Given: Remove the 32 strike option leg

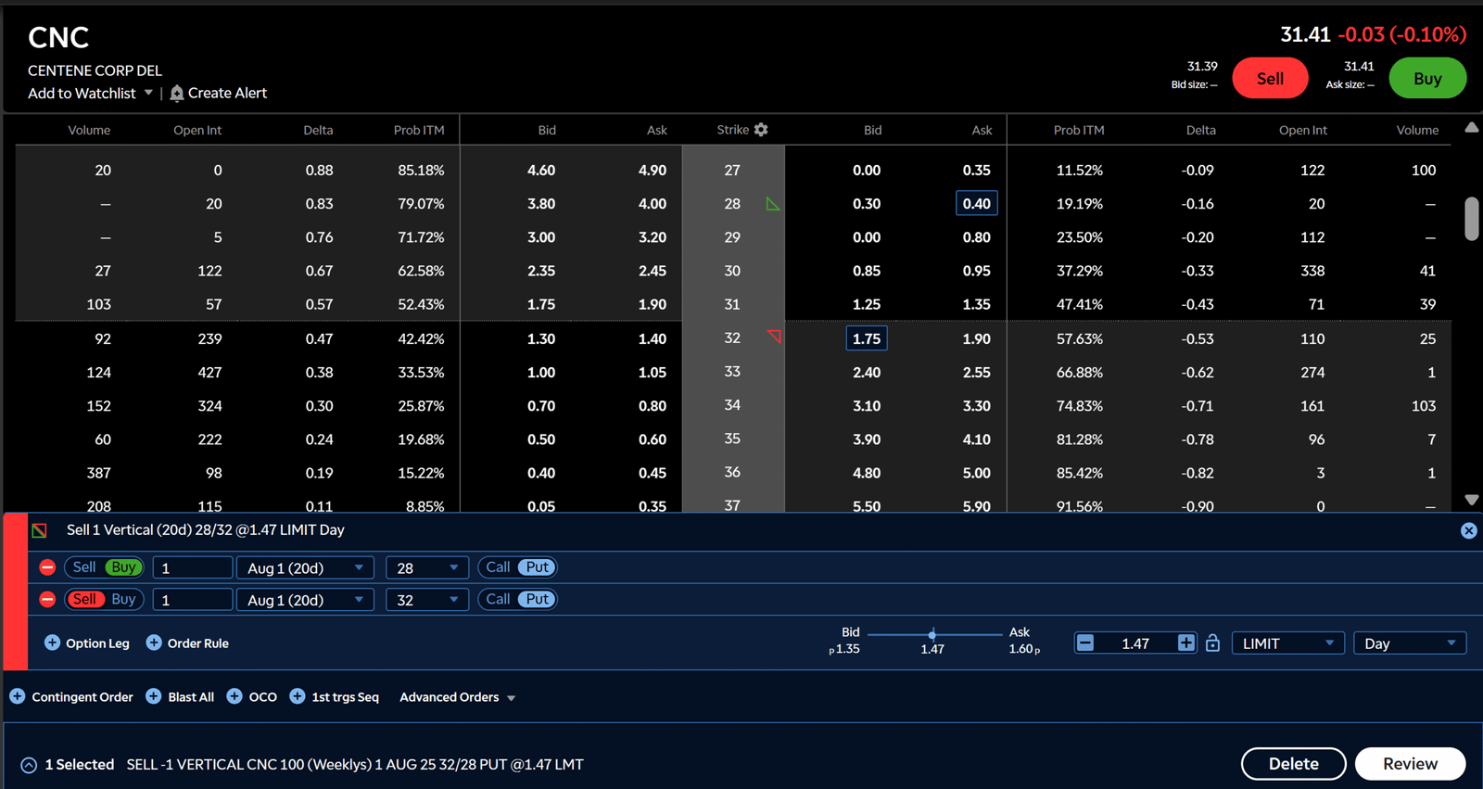Looking at the screenshot, I should (47, 600).
